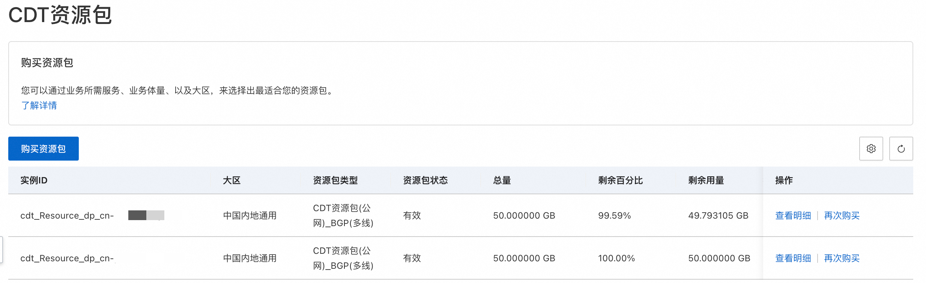The height and width of the screenshot is (283, 926).
Task: Click the 49.793105 GB remaining usage cell
Action: 718,216
